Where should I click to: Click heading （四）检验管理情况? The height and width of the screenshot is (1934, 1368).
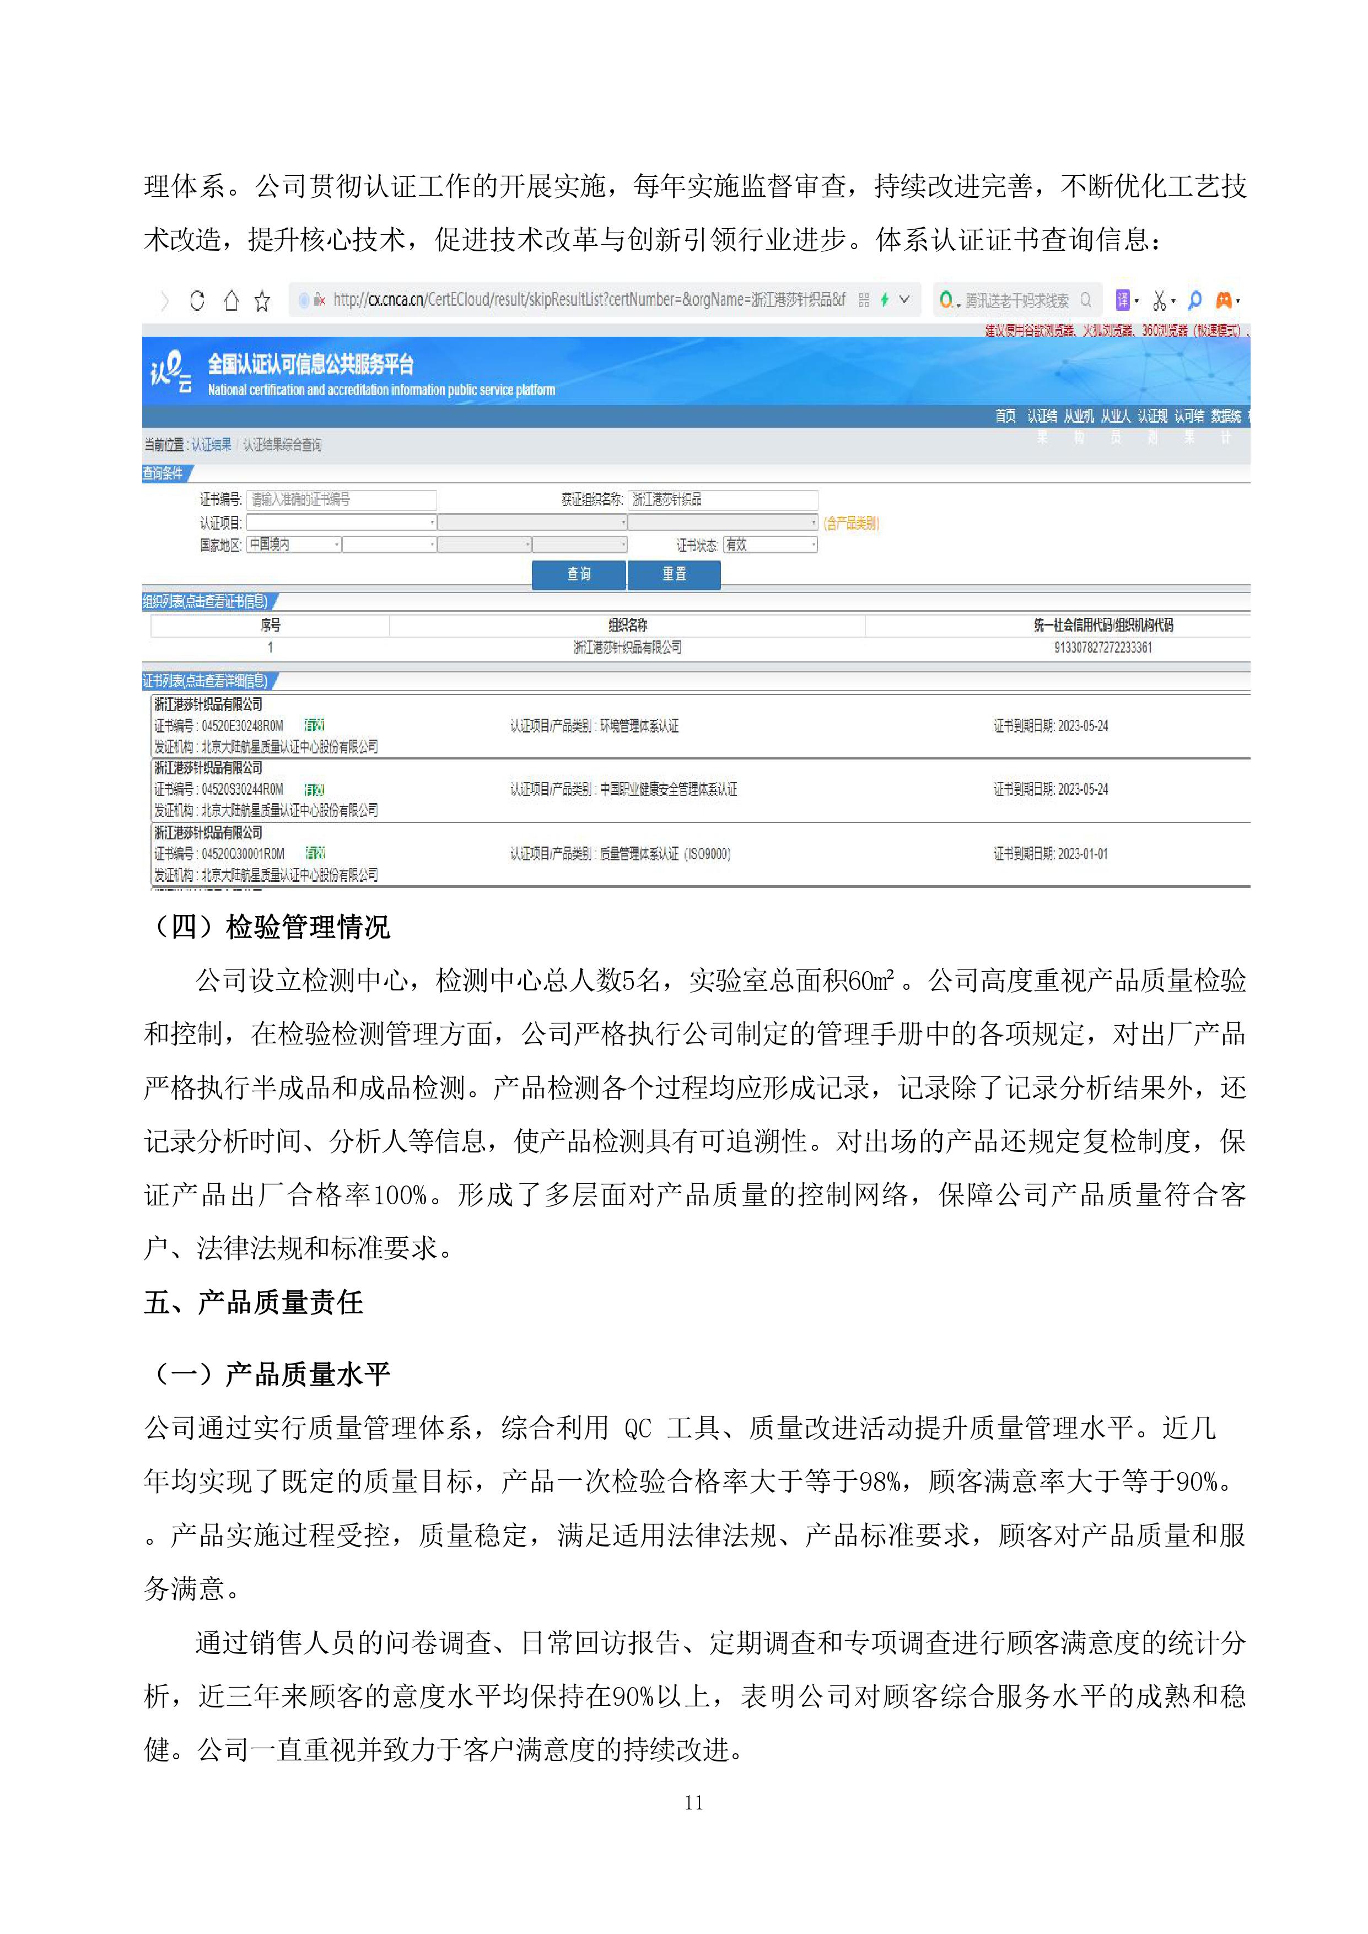[267, 928]
